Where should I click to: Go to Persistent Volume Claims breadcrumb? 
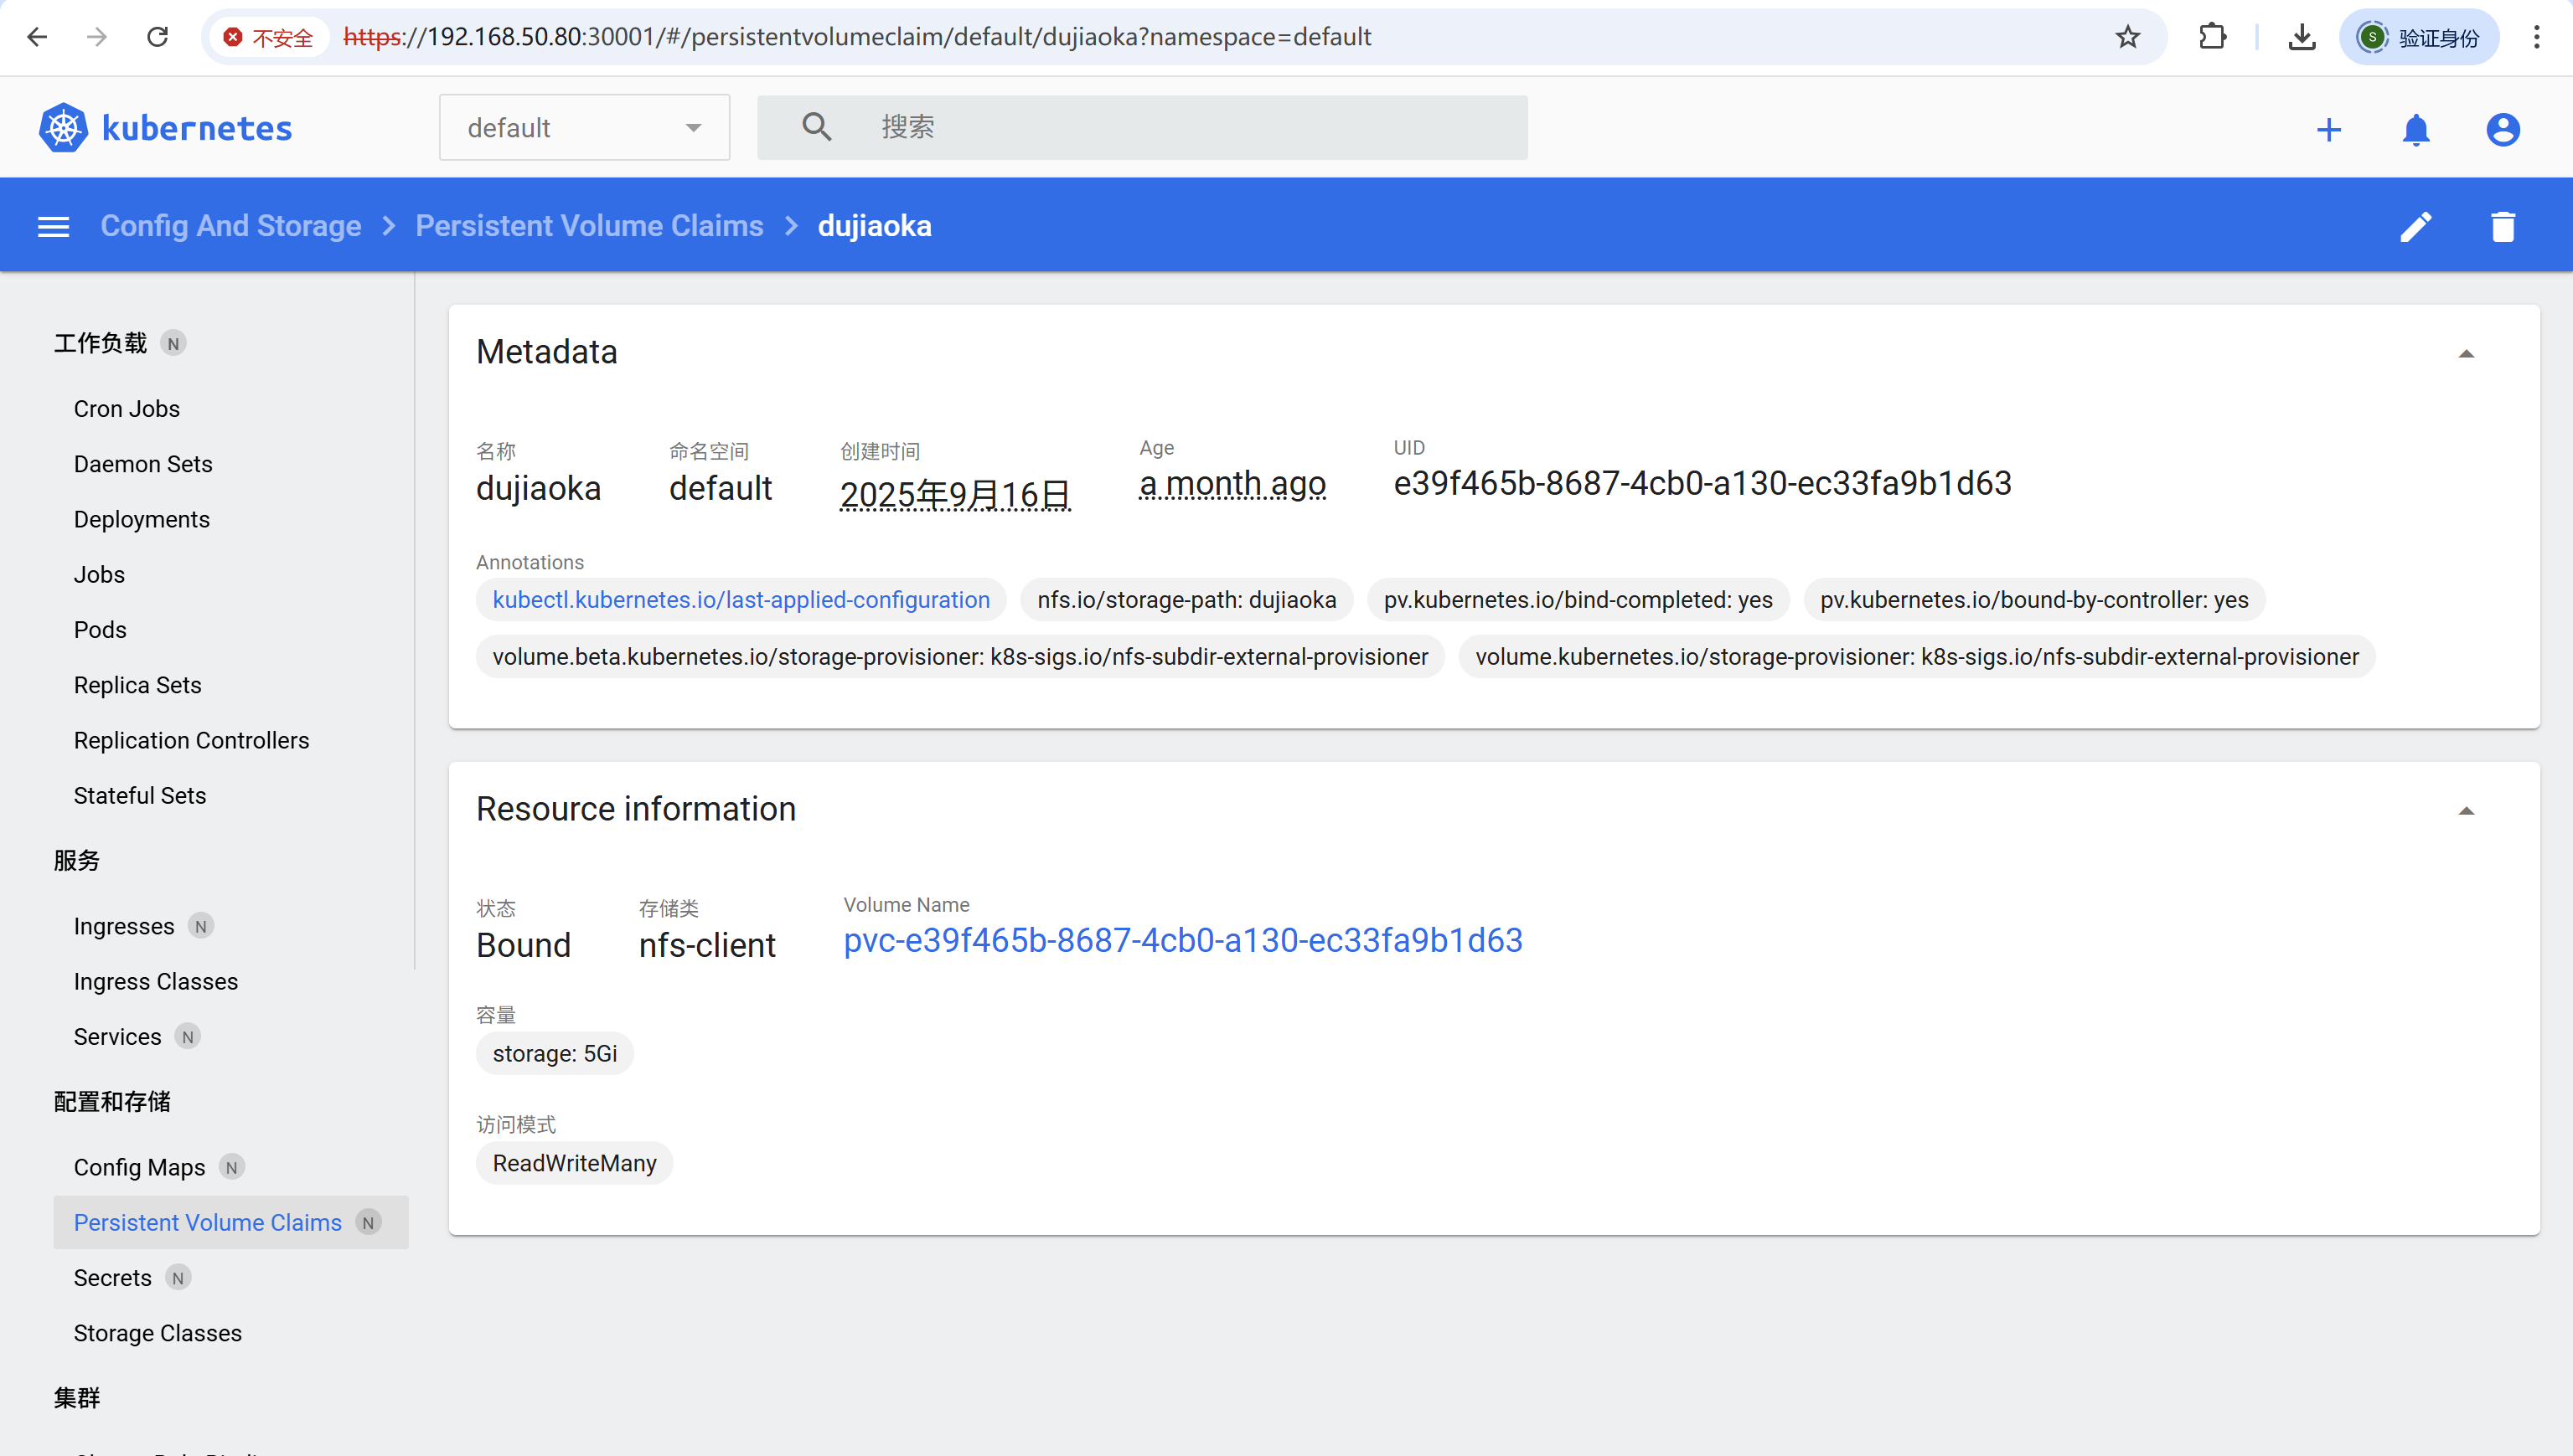tap(589, 227)
